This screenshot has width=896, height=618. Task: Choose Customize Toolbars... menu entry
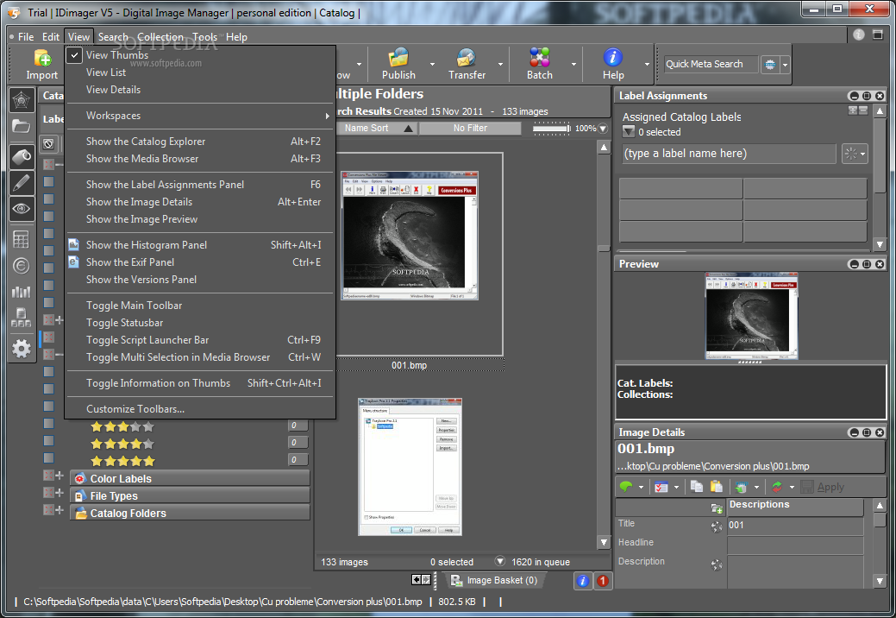pyautogui.click(x=200, y=409)
